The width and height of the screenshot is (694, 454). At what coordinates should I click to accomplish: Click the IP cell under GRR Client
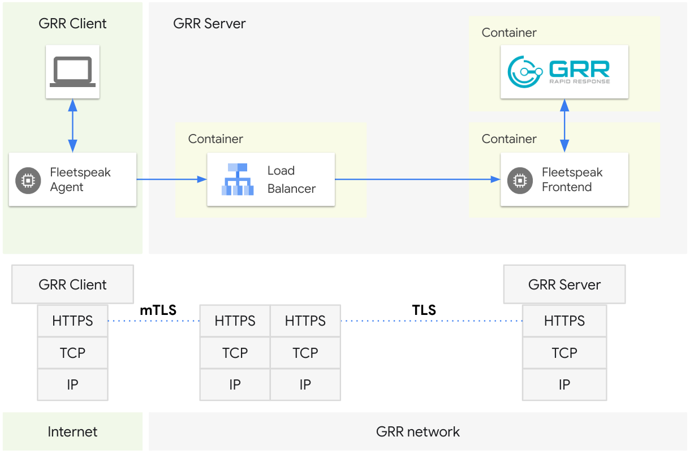point(72,385)
